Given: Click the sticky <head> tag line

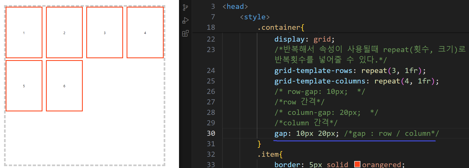Looking at the screenshot, I should (235, 6).
